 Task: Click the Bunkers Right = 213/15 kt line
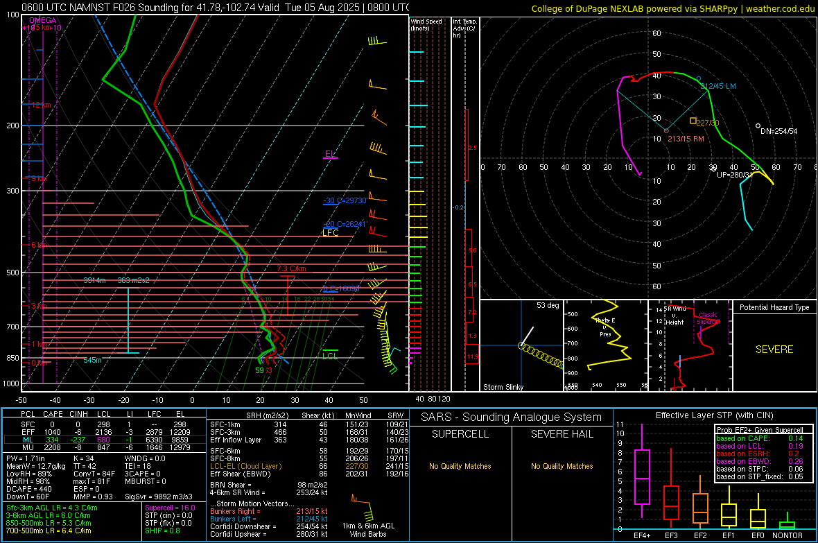tap(269, 511)
